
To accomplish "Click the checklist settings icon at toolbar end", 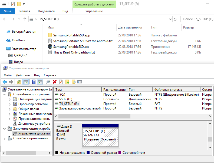I will tap(80, 82).
